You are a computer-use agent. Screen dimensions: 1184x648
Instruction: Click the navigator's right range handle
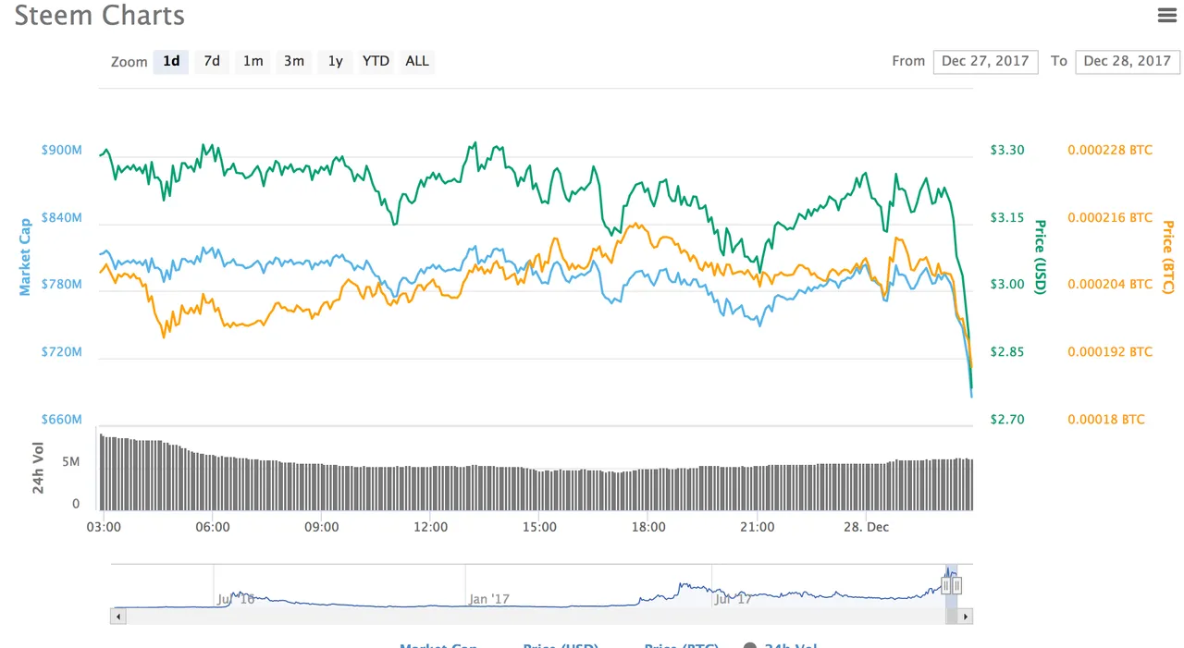(957, 584)
